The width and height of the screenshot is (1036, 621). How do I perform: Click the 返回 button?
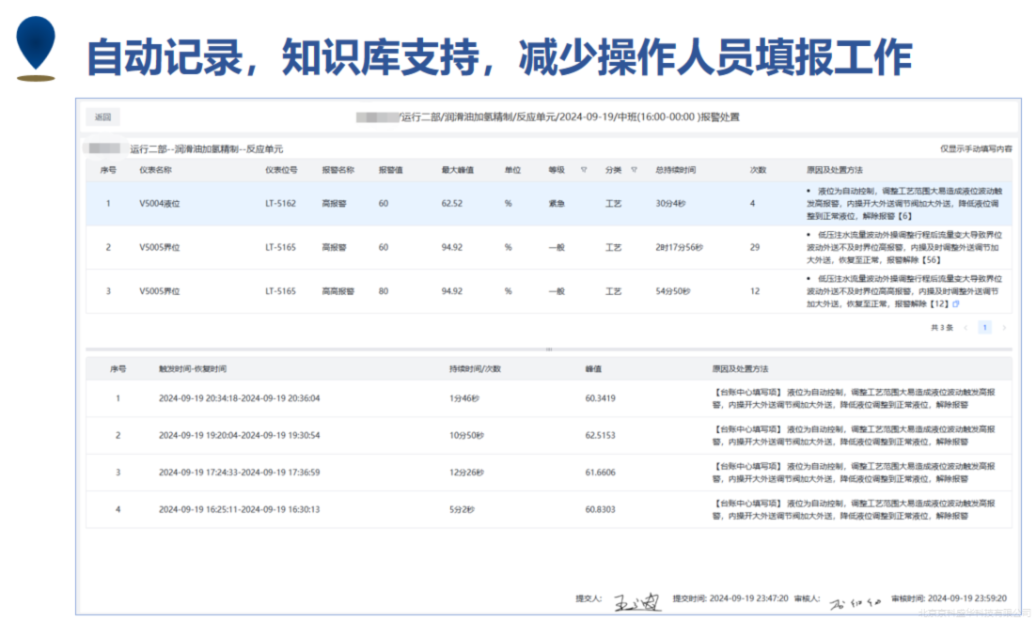coord(102,117)
